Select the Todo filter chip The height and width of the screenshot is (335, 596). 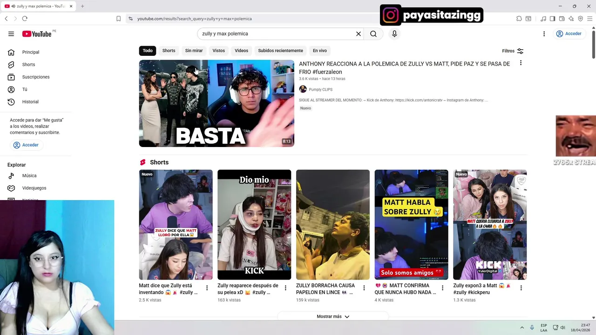148,51
